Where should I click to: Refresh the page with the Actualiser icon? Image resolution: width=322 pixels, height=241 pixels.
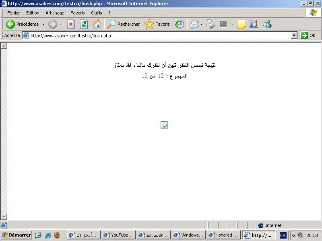(84, 24)
